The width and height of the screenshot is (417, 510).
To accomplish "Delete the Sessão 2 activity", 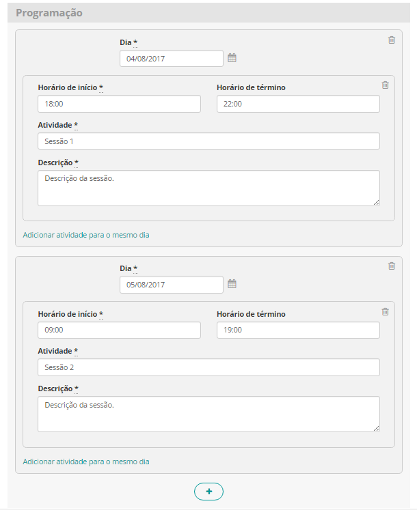I will (x=385, y=311).
